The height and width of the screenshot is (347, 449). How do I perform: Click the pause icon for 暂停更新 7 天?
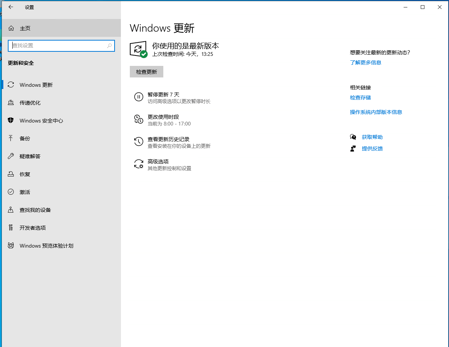pos(138,97)
